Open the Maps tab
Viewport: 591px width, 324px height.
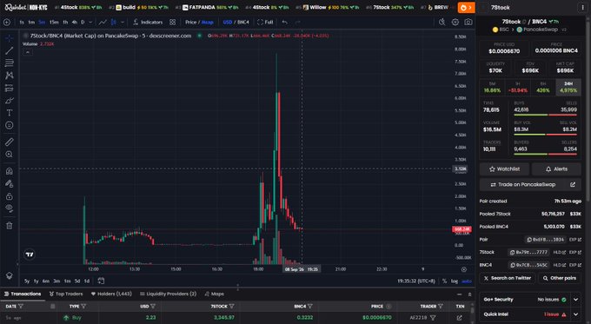[x=214, y=294]
